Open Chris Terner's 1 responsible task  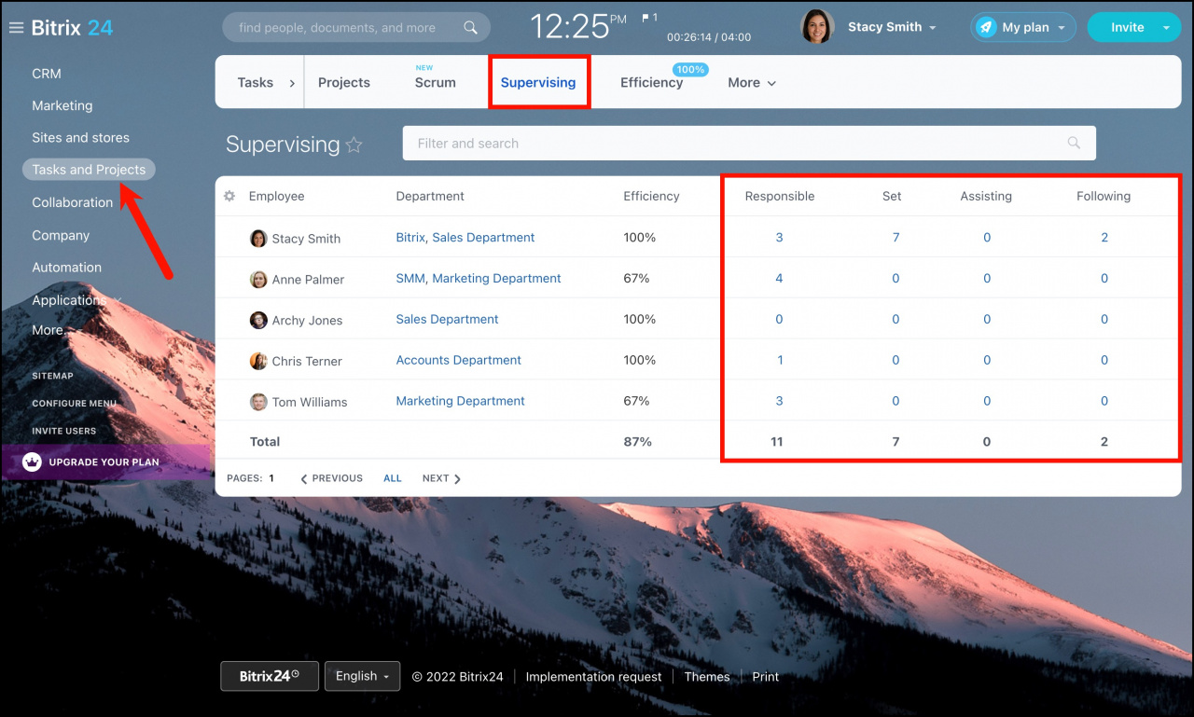coord(780,361)
